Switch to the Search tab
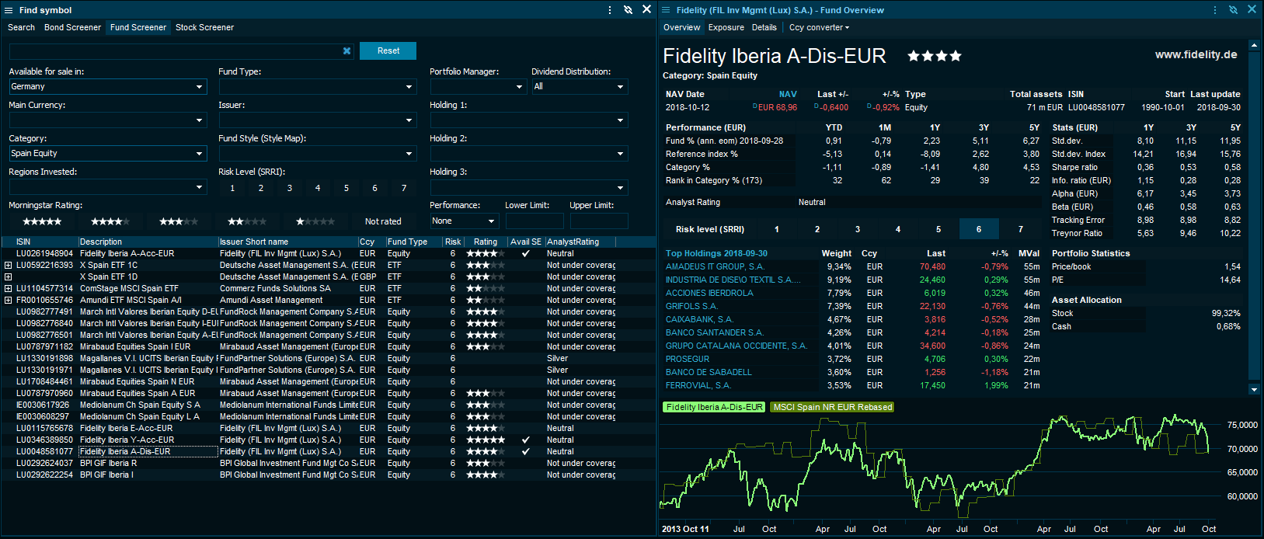1264x539 pixels. pyautogui.click(x=21, y=27)
